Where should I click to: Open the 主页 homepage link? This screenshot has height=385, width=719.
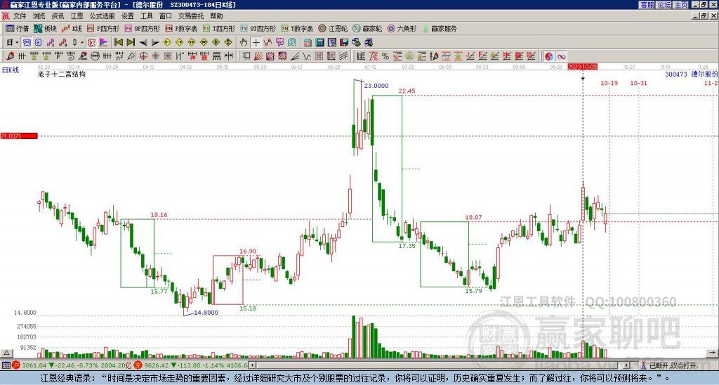tap(680, 5)
